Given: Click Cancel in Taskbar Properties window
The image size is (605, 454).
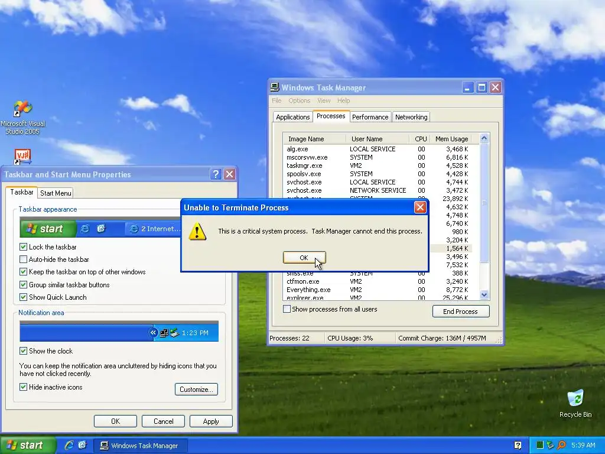Looking at the screenshot, I should tap(163, 421).
